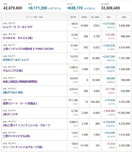
Task: Click market value 2,254,590
Action: [124, 146]
